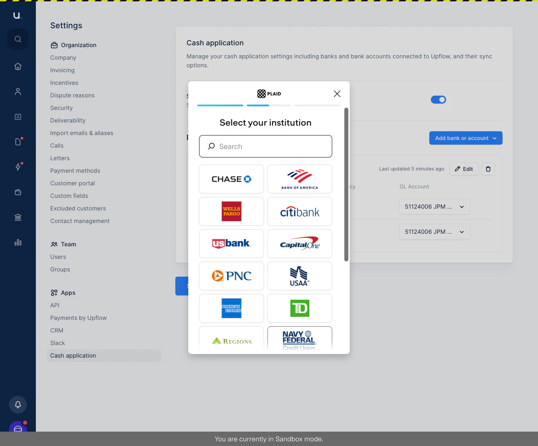Select Navy Federal Credit Union tile
The image size is (538, 446).
300,340
